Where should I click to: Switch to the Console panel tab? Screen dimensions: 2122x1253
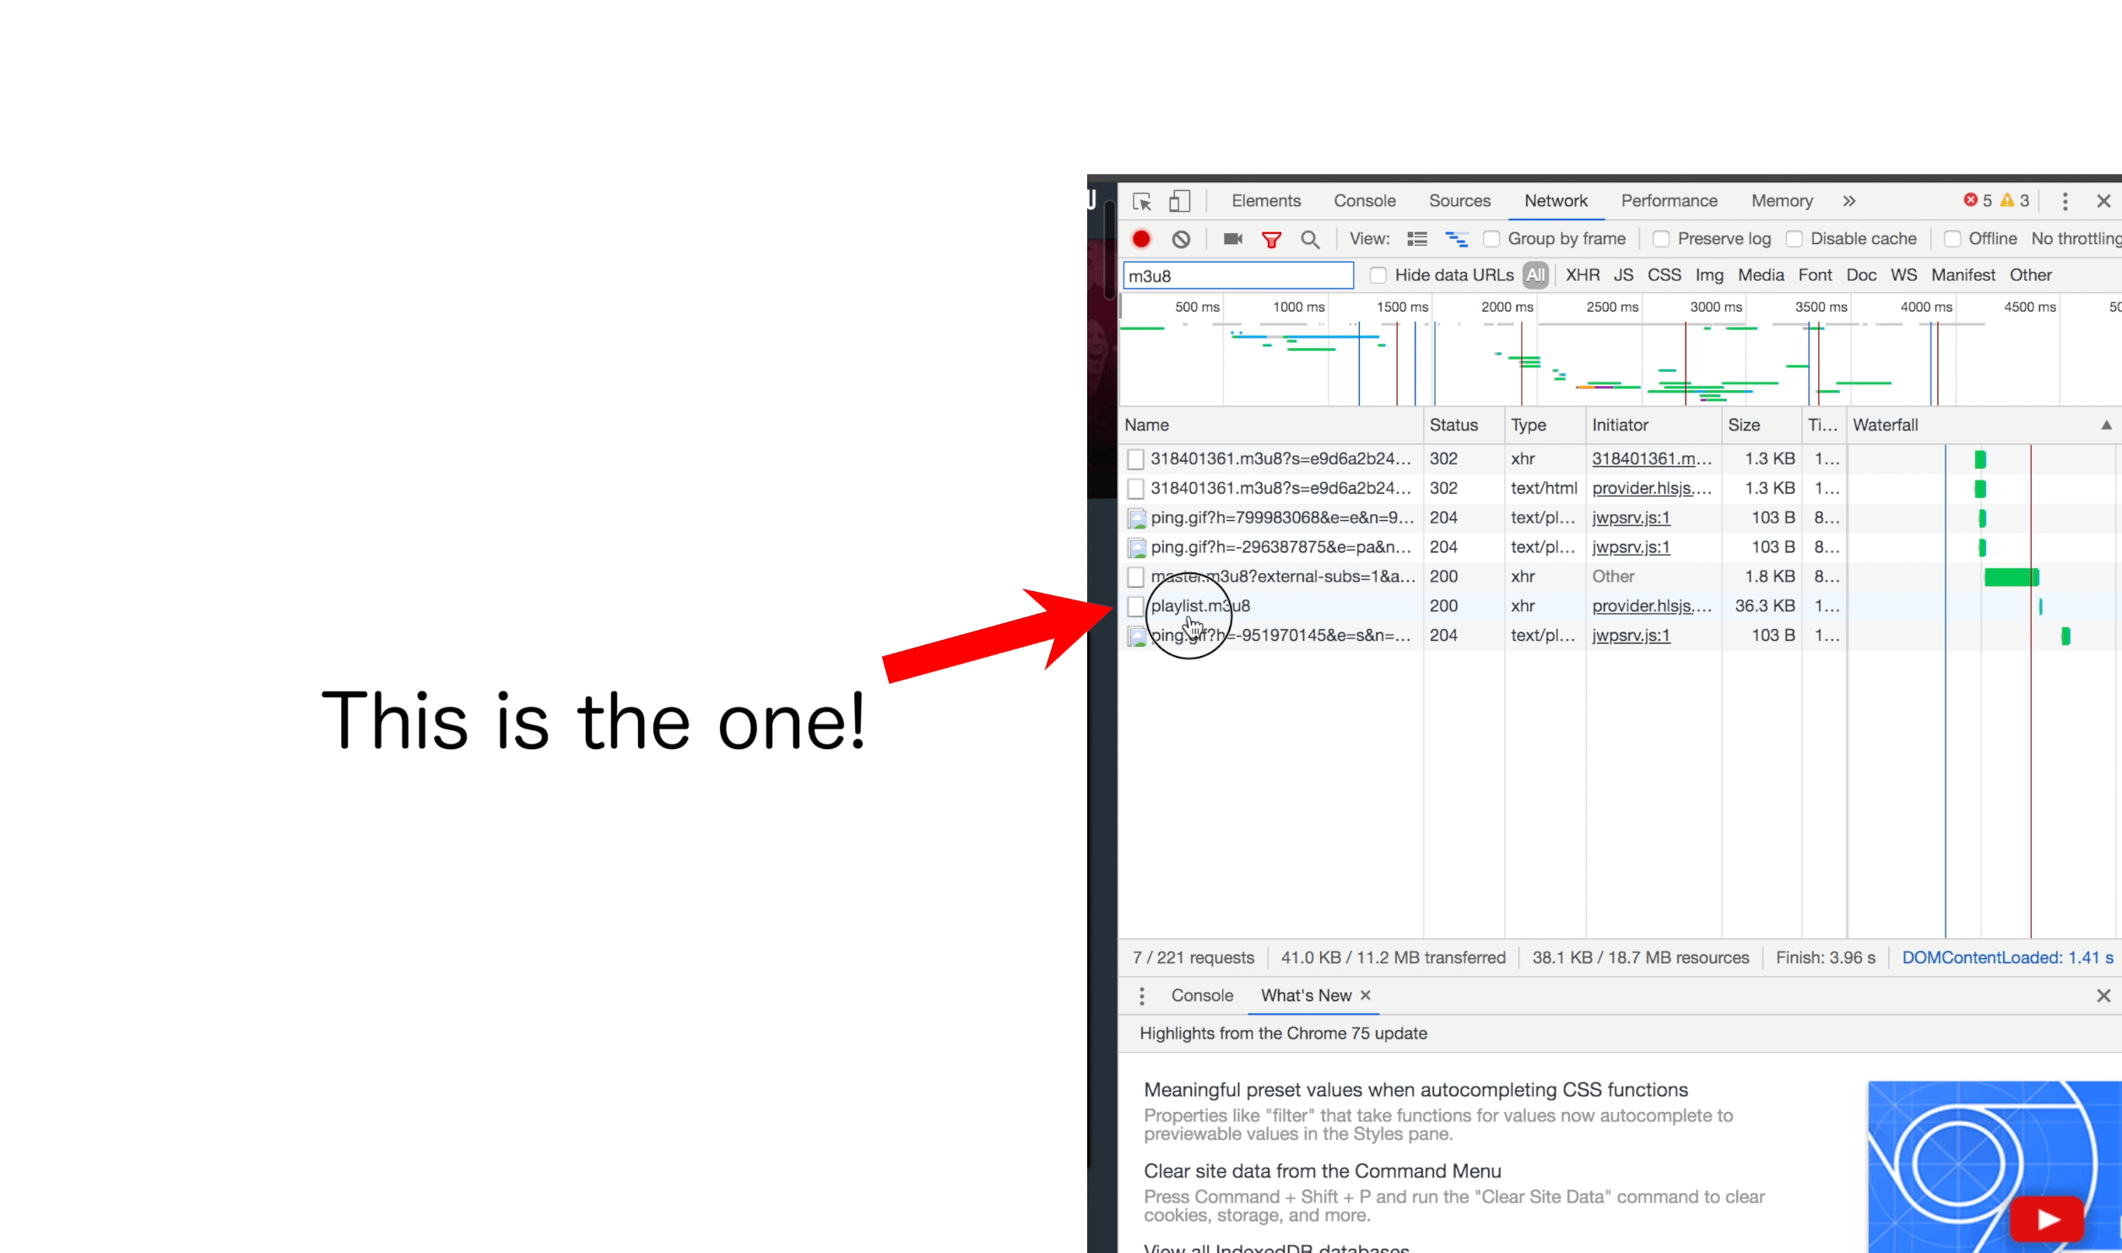pyautogui.click(x=1364, y=201)
